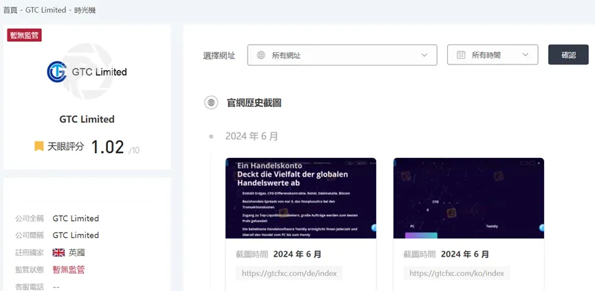The image size is (595, 291).
Task: Click the 確認 confirm button
Action: (568, 55)
